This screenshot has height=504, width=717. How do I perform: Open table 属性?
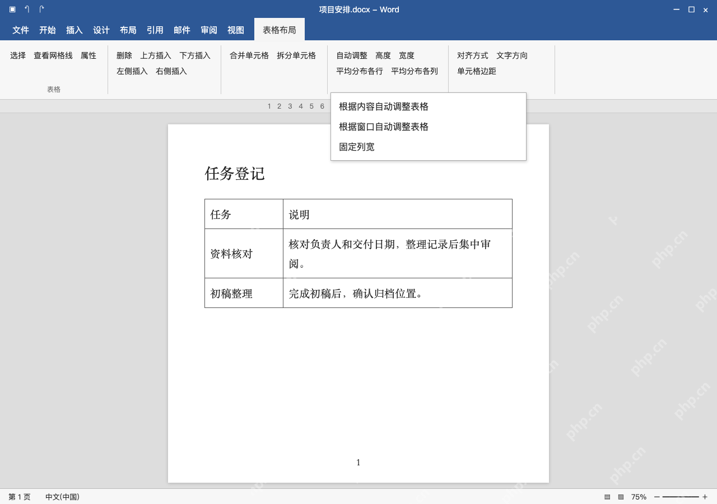[89, 55]
